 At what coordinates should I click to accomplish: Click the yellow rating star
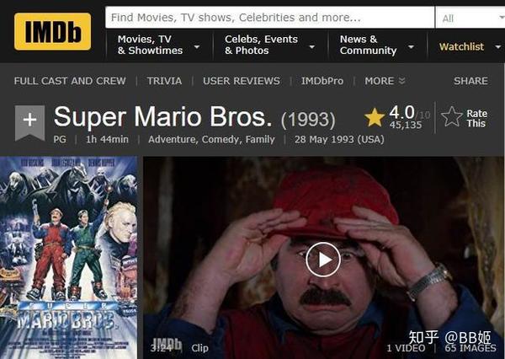pos(375,117)
